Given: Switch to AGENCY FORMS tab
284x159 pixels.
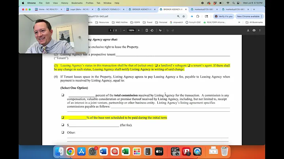Looking at the screenshot, I should tap(111, 9).
